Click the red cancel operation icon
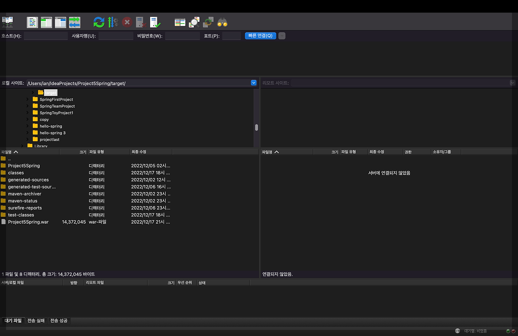The height and width of the screenshot is (336, 518). point(127,22)
